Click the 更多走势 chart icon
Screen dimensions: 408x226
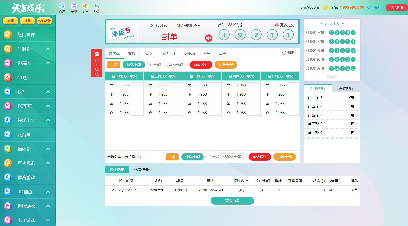point(277,25)
